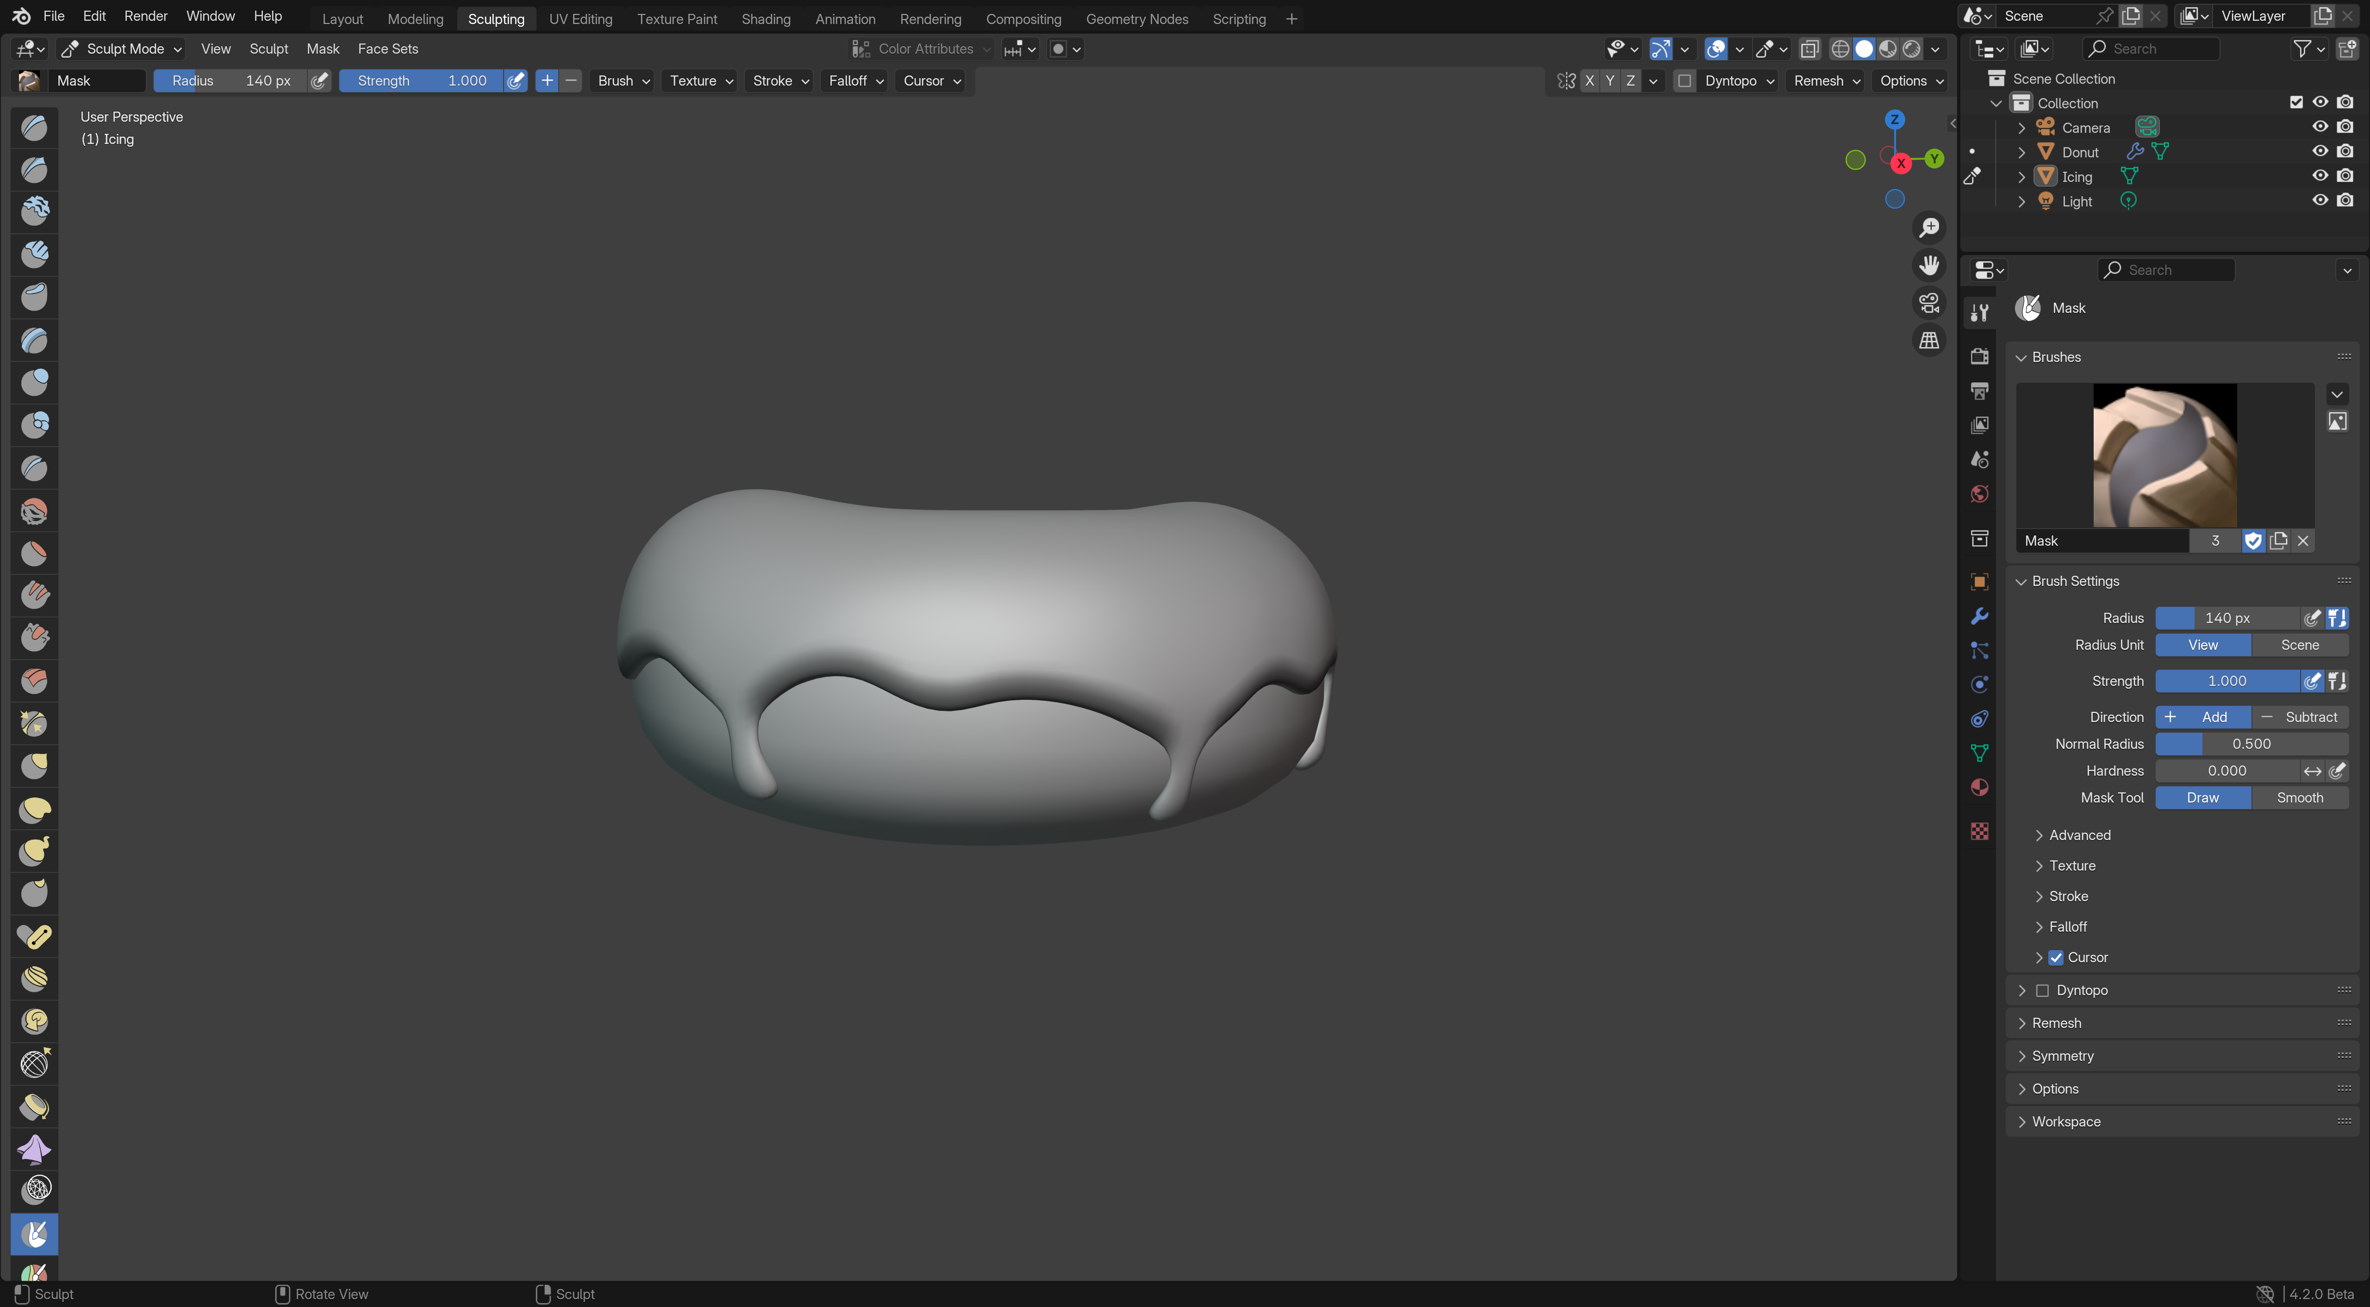
Task: Open the Modifiers wrench tab in Properties
Action: pyautogui.click(x=1979, y=616)
